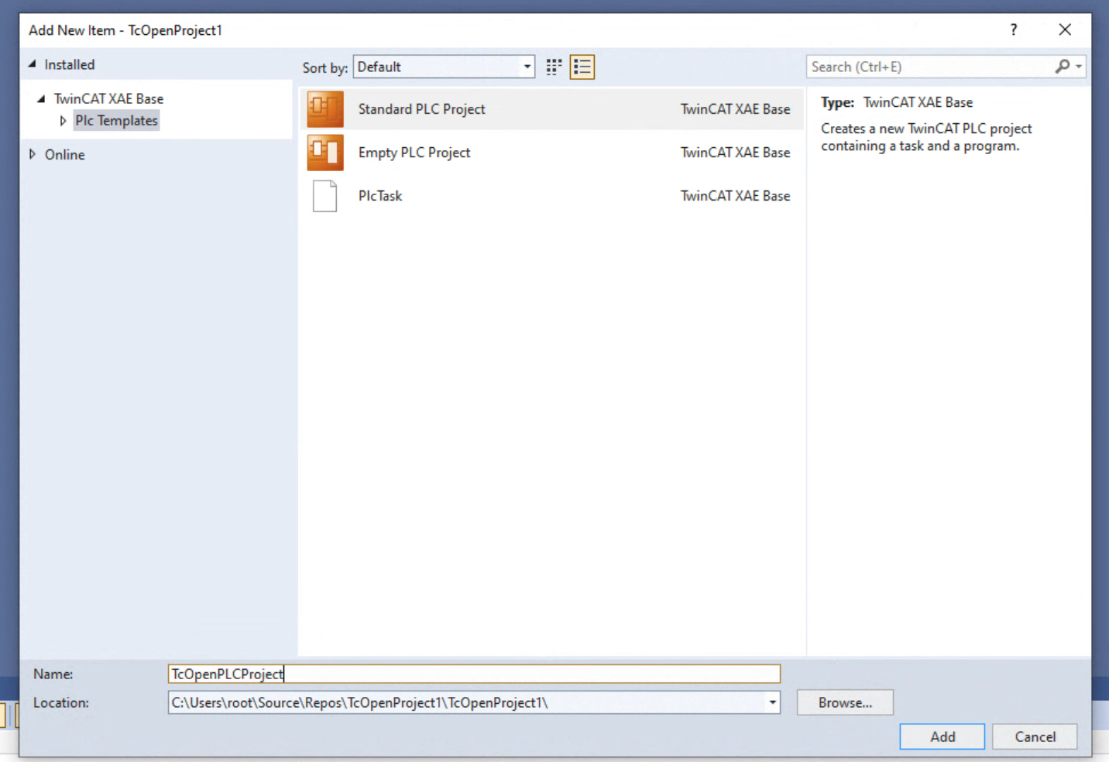Expand the Plc Templates node arrow
The image size is (1109, 762).
tap(63, 121)
